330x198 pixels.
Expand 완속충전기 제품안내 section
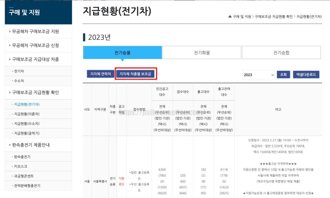point(38,145)
